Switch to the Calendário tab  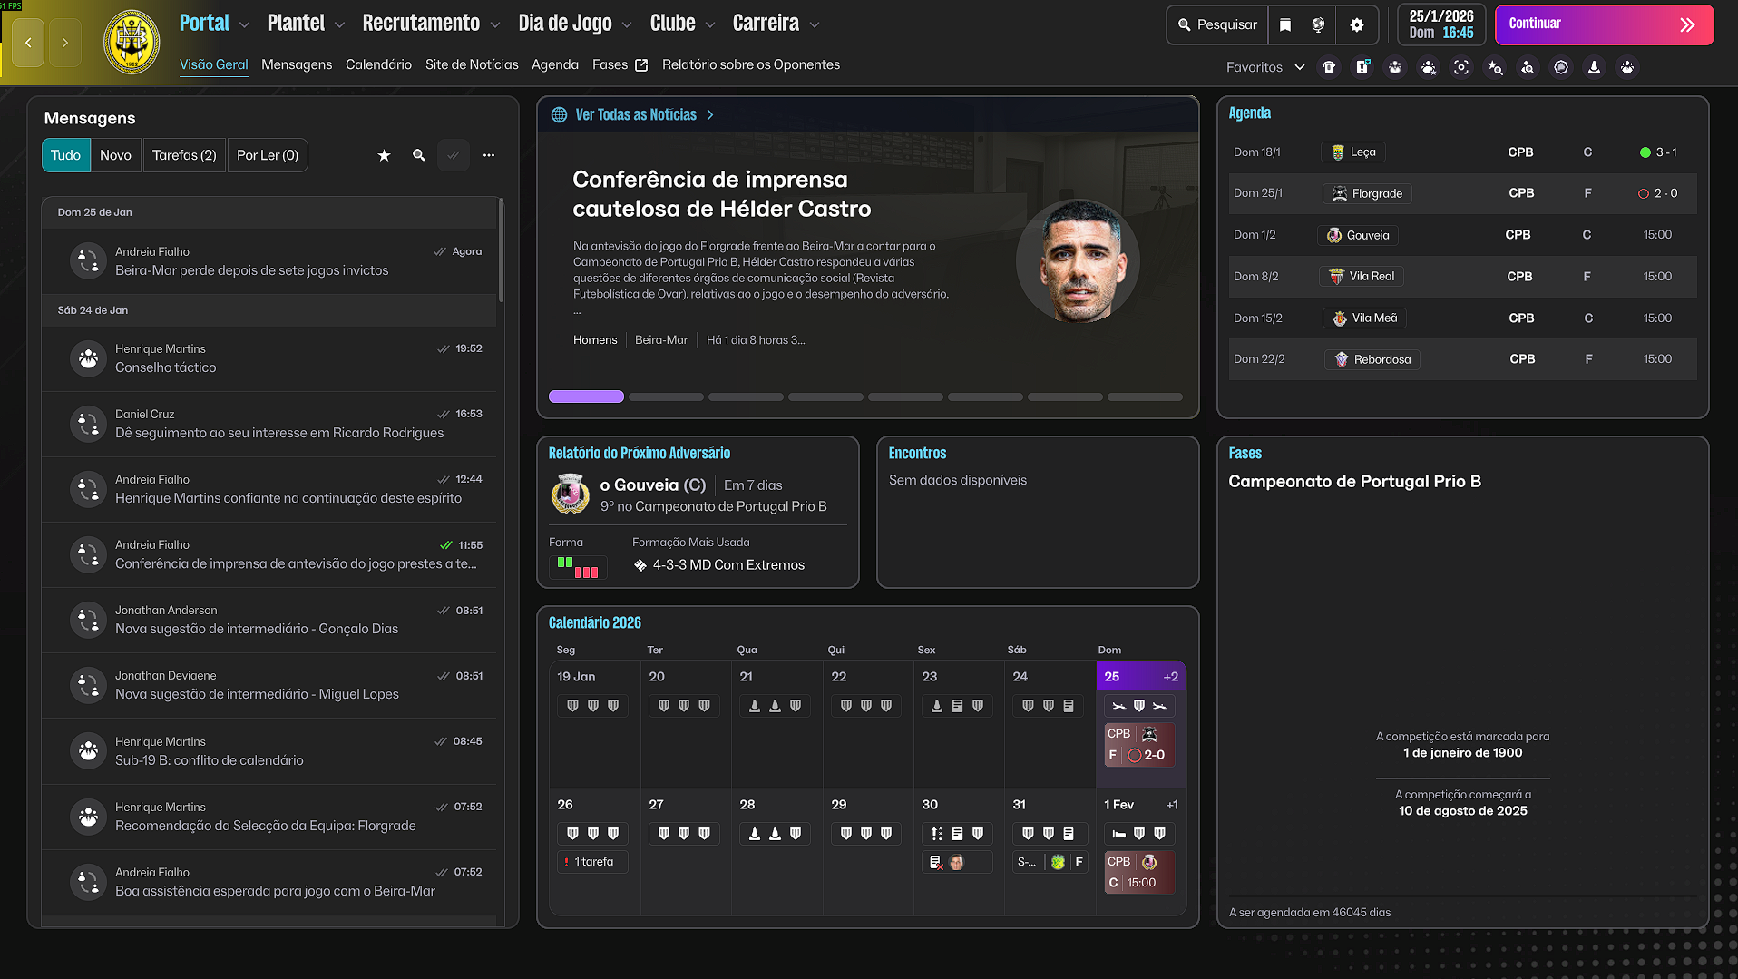(x=378, y=64)
